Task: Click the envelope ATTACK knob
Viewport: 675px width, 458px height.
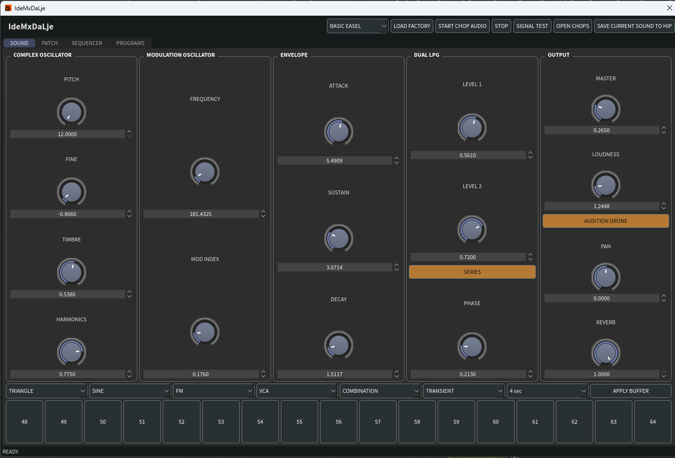Action: [339, 131]
